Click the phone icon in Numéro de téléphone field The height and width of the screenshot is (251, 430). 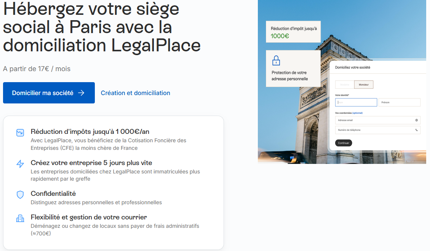coord(416,129)
